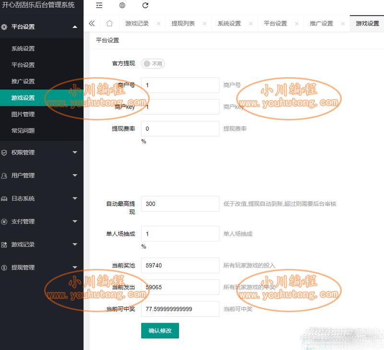
Task: Open 游戏设置 in the sidebar submenu
Action: pos(42,98)
